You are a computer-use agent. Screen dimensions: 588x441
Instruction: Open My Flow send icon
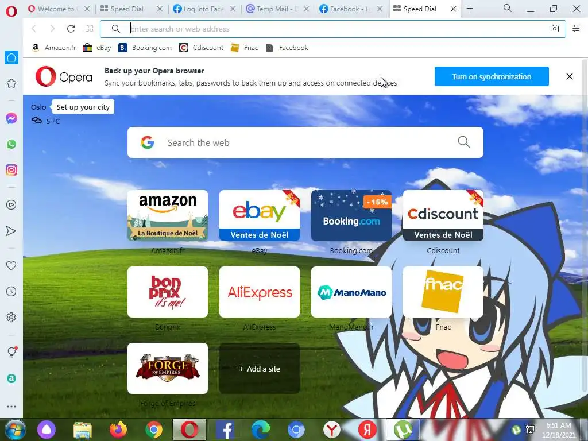coord(11,231)
